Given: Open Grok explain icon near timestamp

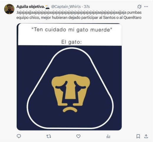Looking at the screenshot, I should 139,7.
